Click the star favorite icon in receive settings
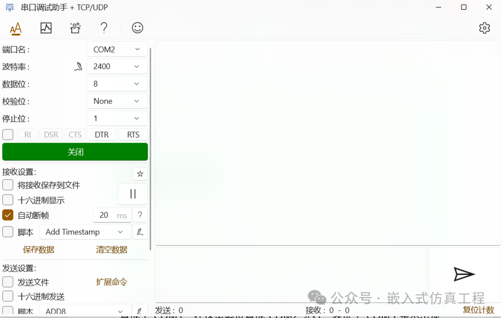Image resolution: width=501 pixels, height=318 pixels. point(140,174)
